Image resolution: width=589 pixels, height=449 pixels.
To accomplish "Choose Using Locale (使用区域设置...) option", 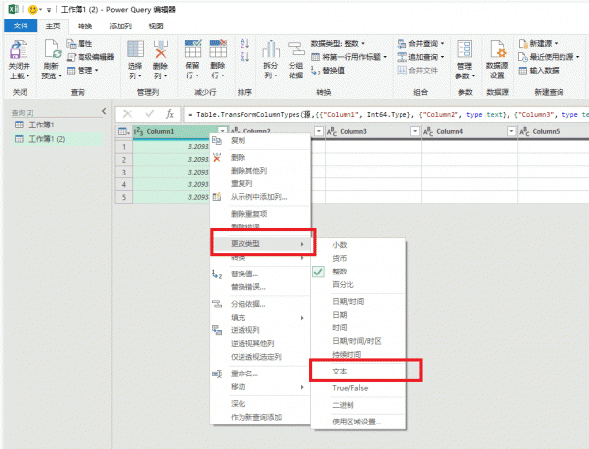I will pyautogui.click(x=356, y=422).
